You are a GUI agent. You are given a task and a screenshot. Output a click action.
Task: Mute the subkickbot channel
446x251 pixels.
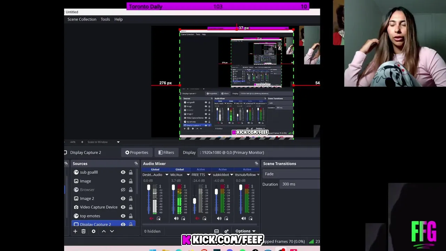coord(219,219)
